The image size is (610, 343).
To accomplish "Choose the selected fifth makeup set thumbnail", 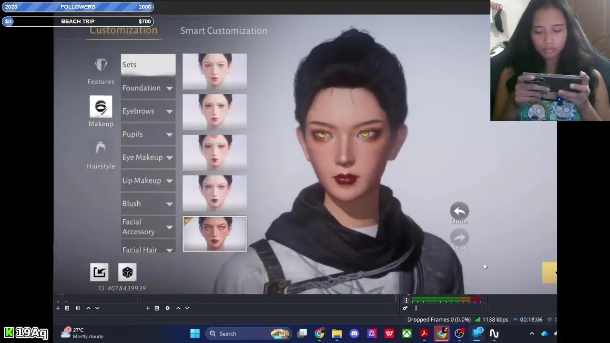I will click(x=214, y=234).
